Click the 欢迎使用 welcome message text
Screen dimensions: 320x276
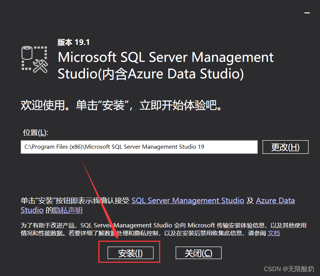point(121,106)
